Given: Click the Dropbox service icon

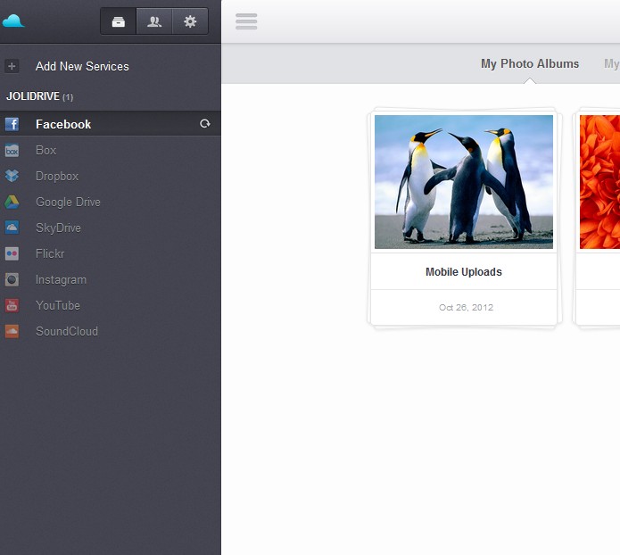Looking at the screenshot, I should (12, 176).
